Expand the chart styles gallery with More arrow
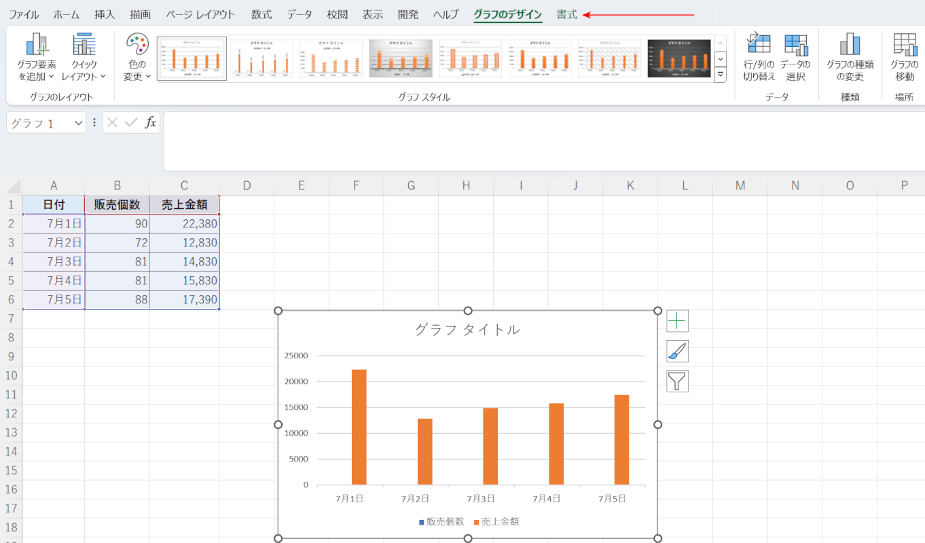 (721, 74)
